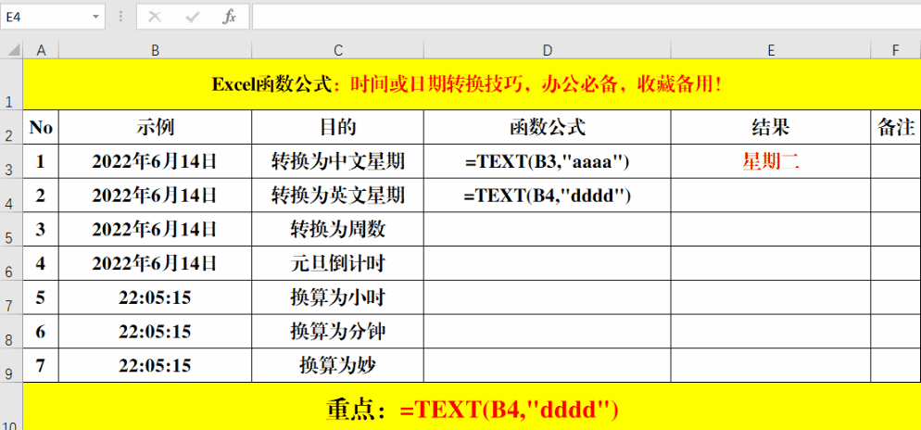Image resolution: width=921 pixels, height=430 pixels.
Task: Click the '函数公式' header cell
Action: tap(548, 128)
